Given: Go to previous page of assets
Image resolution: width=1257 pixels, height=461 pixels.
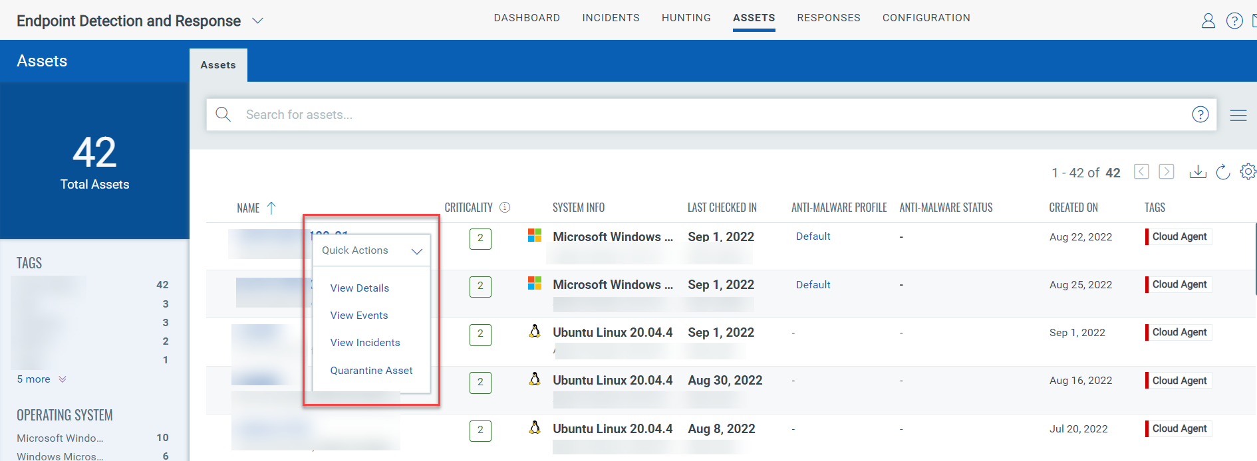Looking at the screenshot, I should (x=1141, y=171).
